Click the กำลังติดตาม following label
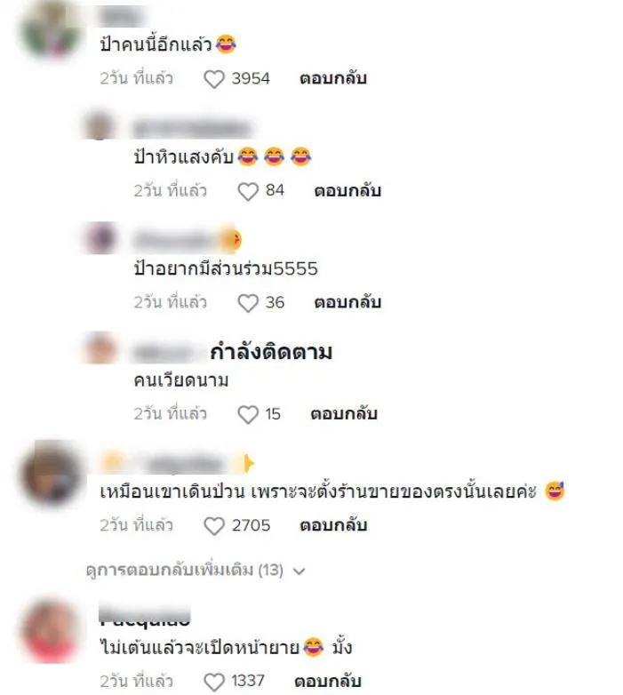 (271, 352)
